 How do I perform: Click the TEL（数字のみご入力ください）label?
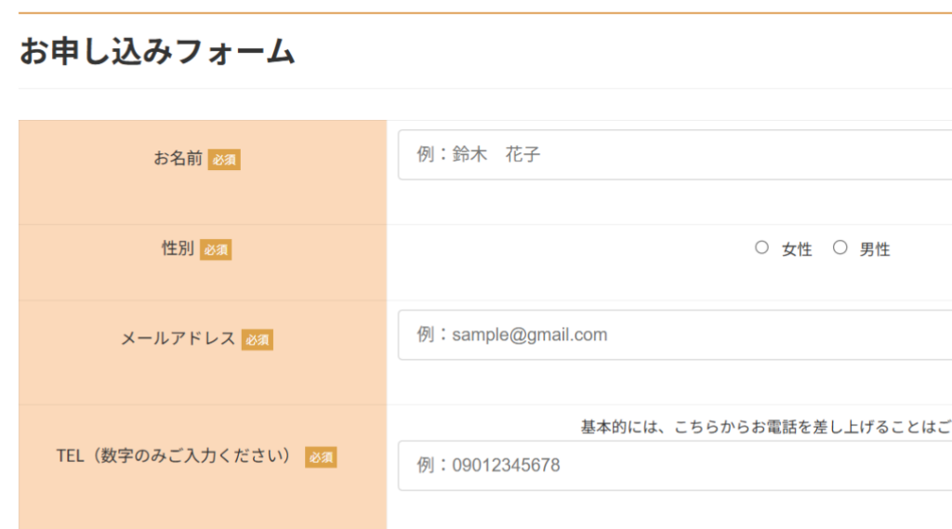[175, 456]
